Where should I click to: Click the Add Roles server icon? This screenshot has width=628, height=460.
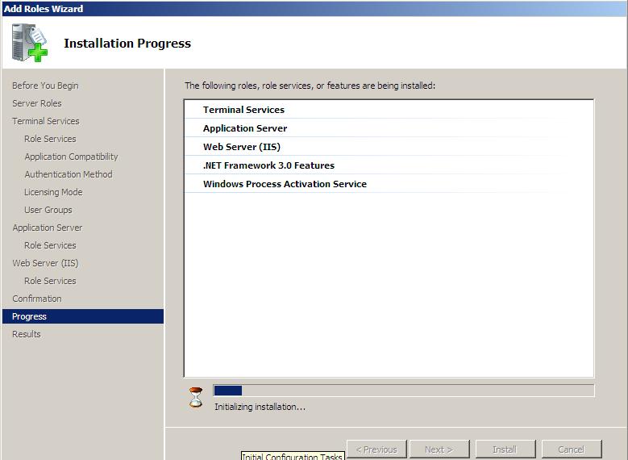click(x=30, y=43)
